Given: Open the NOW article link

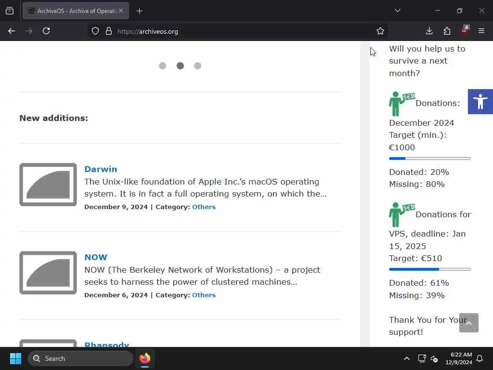Looking at the screenshot, I should tap(96, 257).
